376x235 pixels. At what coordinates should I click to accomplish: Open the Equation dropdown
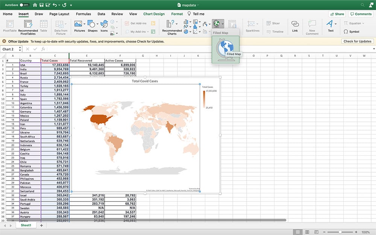point(362,23)
